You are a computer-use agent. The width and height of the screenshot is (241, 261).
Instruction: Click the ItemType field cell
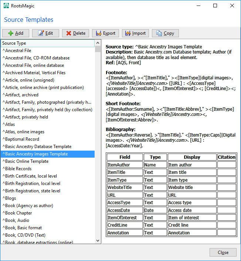(125, 180)
